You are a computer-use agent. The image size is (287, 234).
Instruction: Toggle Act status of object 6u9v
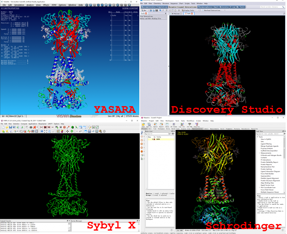coord(130,15)
